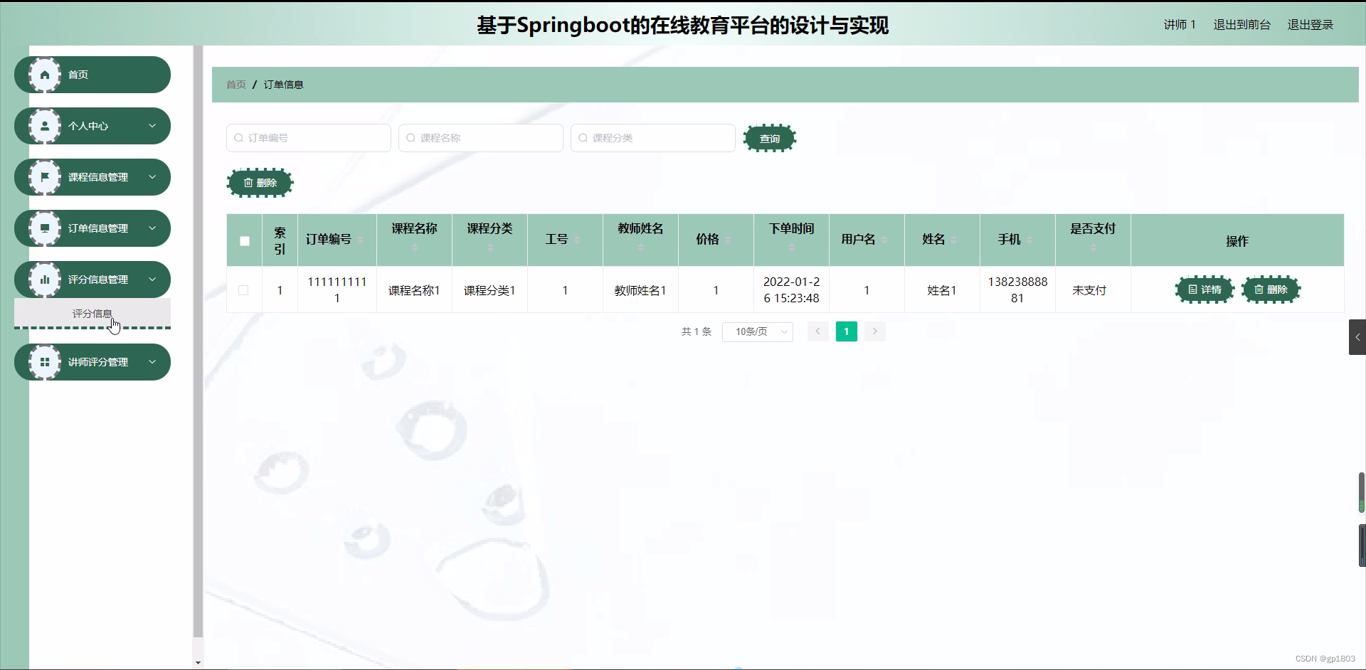This screenshot has width=1366, height=670.
Task: Click the sort arrows on 价格 column
Action: tap(728, 240)
